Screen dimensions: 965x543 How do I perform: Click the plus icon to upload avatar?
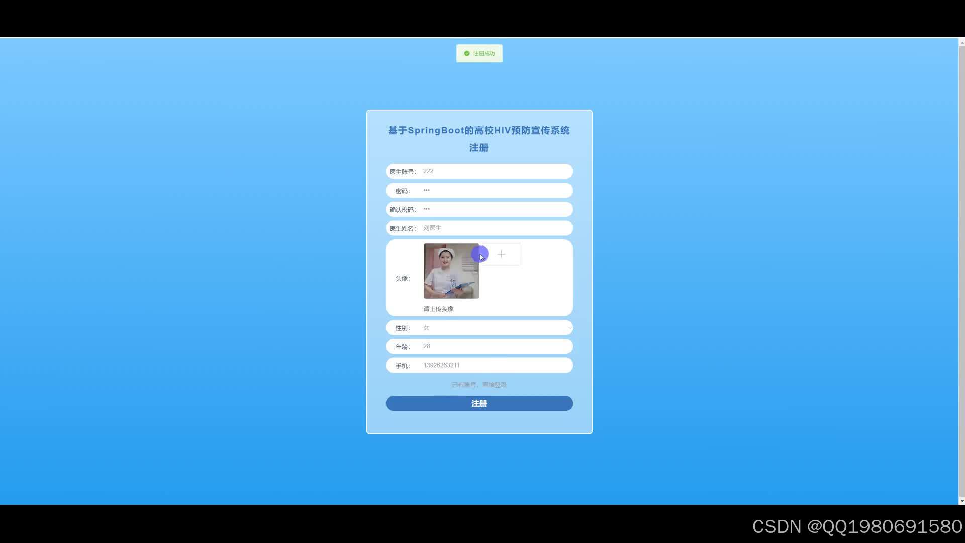tap(501, 254)
